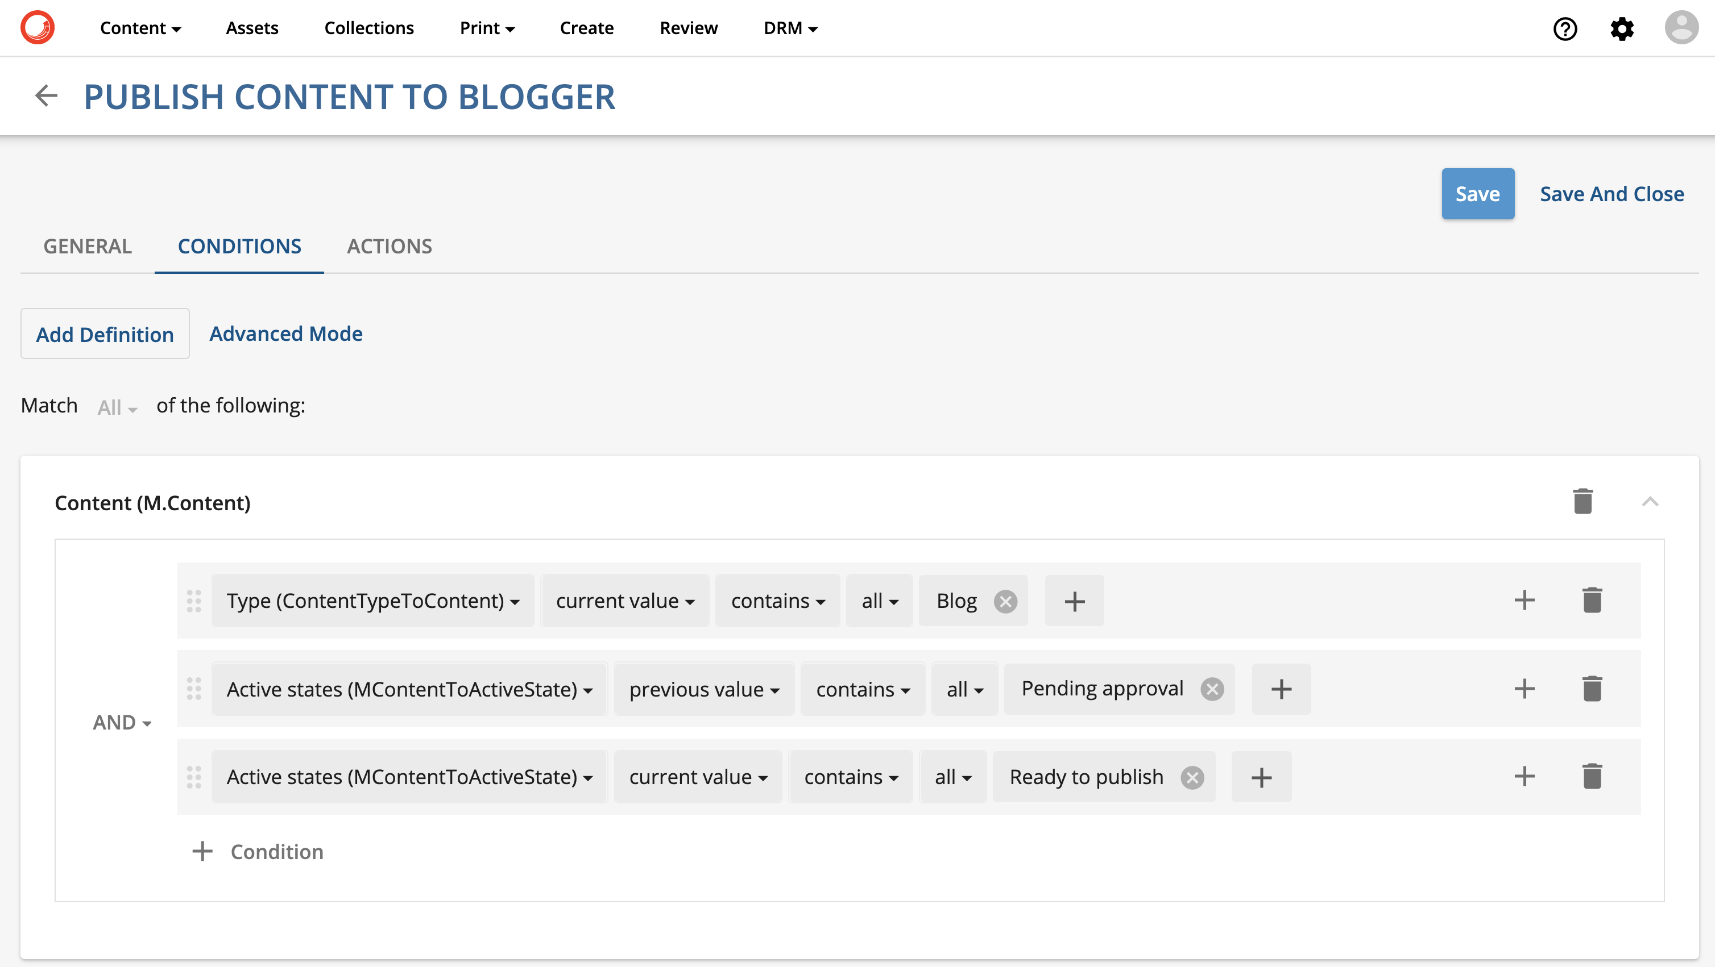Click Add Definition
Screen dimensions: 1715x967
[105, 334]
